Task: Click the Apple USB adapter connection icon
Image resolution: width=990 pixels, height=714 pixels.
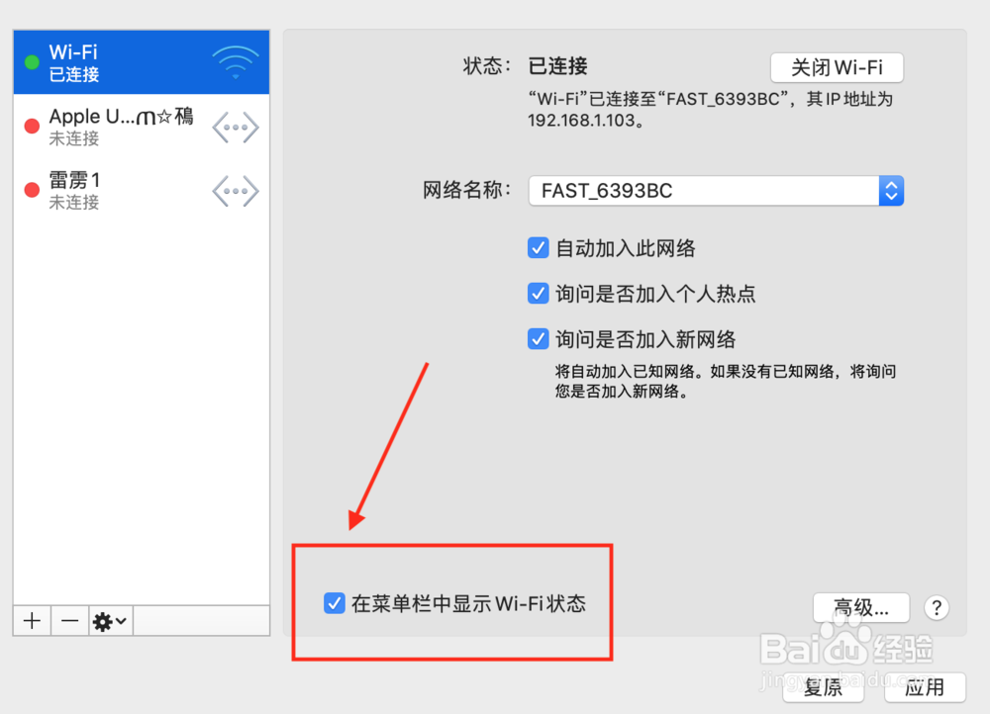Action: click(x=236, y=128)
